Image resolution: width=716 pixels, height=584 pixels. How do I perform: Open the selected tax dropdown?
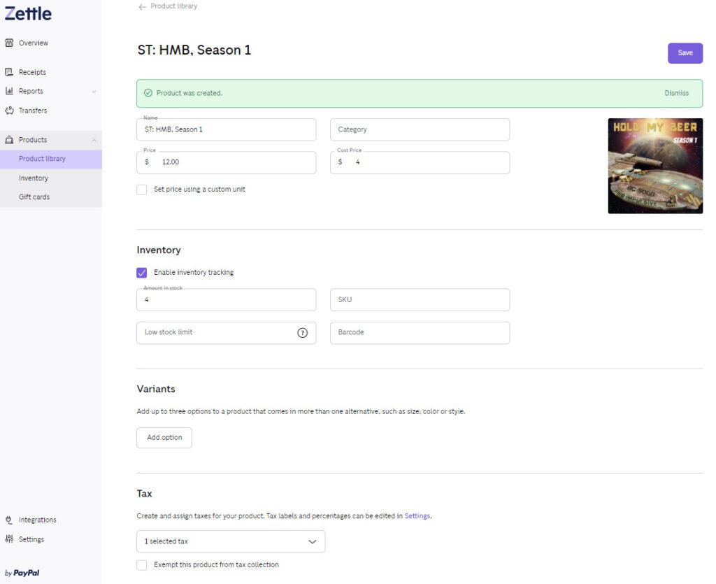pyautogui.click(x=231, y=541)
